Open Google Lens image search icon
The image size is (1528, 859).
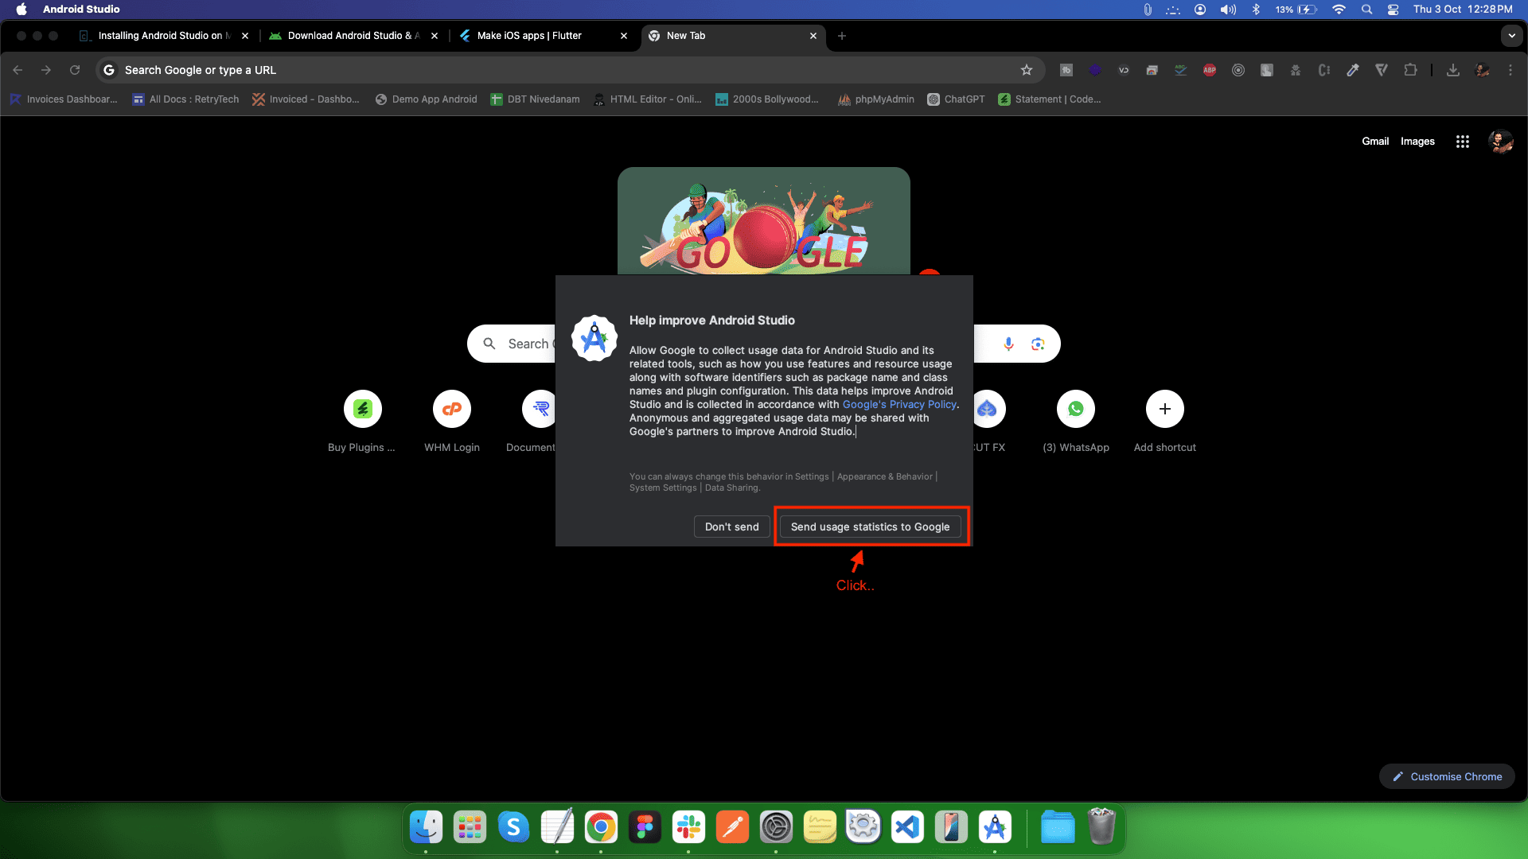(x=1038, y=344)
